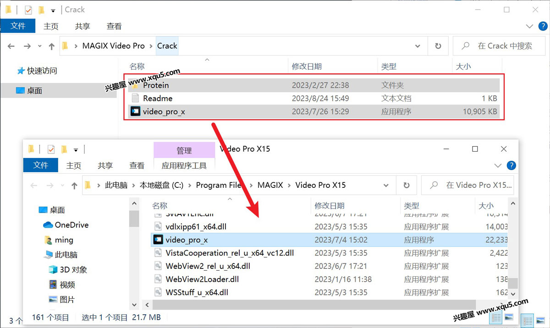Select WebView2_rel_u_x64.dll file
This screenshot has height=328, width=550.
330,266
